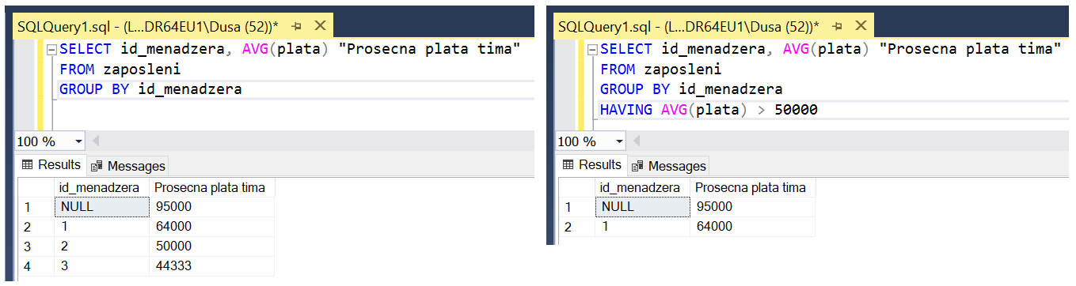
Task: Collapse the SELECT outline in the left editor
Action: click(x=51, y=49)
